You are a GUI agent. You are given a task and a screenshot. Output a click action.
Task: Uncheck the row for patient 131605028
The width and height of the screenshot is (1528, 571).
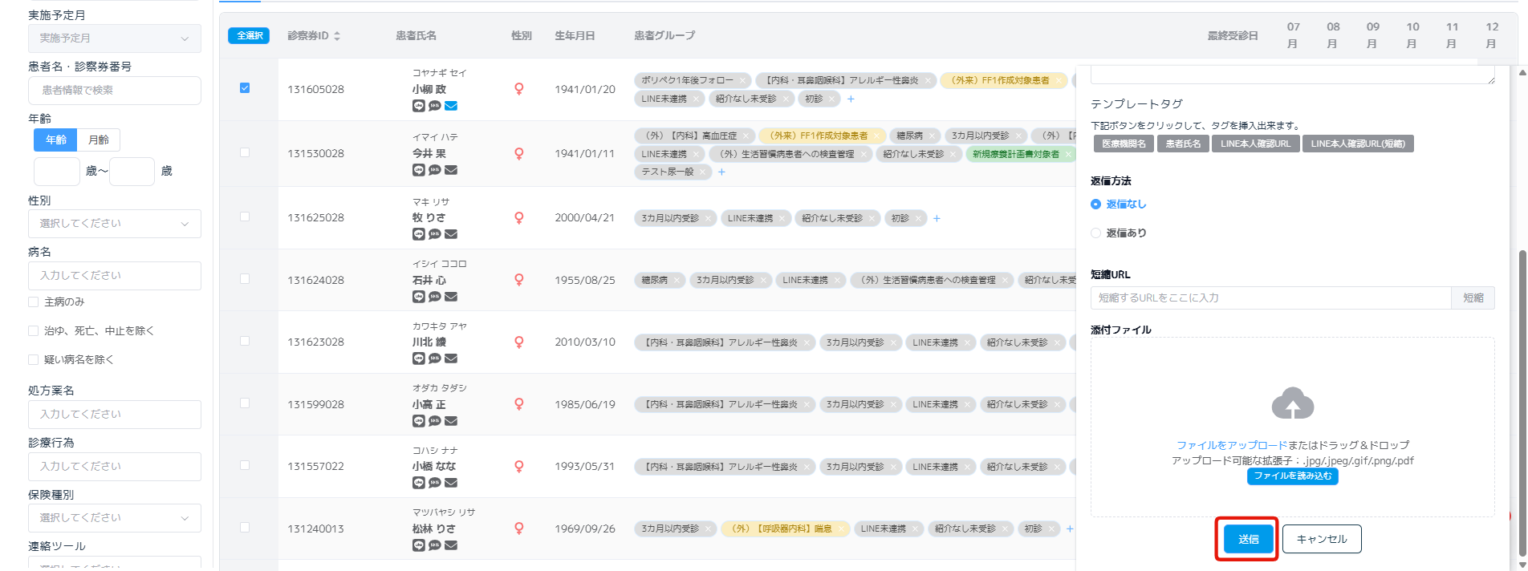pyautogui.click(x=245, y=88)
